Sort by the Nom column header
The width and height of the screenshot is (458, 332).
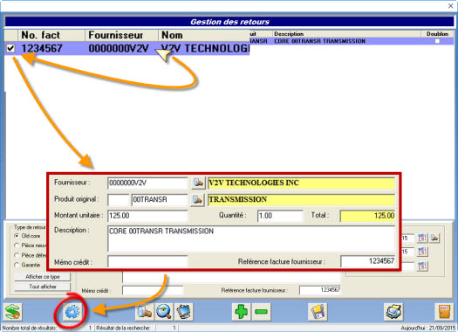pos(204,35)
